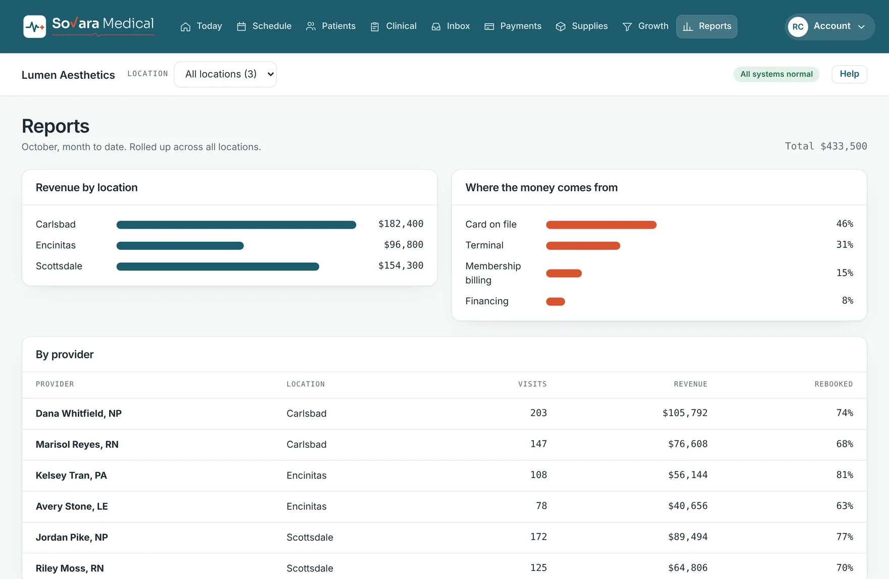
Task: Click the REBOOKED column header
Action: pos(833,384)
